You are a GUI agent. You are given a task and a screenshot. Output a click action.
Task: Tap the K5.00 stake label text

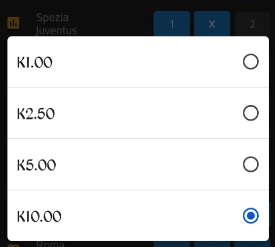point(37,165)
